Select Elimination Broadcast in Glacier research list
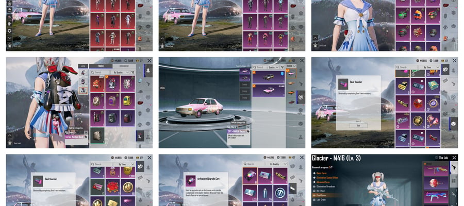 click(326, 186)
